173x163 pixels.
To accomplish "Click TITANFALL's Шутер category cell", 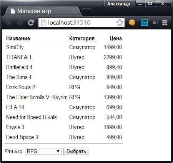I will tap(77, 57).
